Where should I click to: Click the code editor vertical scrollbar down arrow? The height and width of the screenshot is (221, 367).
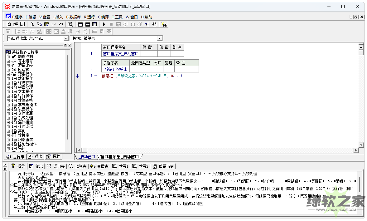pos(361,145)
